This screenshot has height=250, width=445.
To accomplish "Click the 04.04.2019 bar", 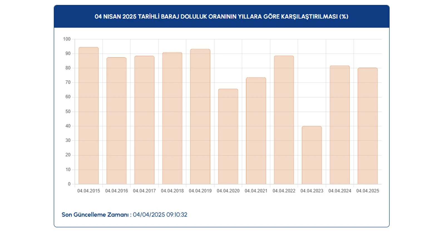I will [x=200, y=117].
